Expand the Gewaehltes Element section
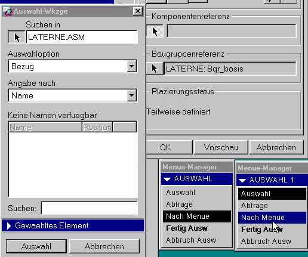 (73, 225)
